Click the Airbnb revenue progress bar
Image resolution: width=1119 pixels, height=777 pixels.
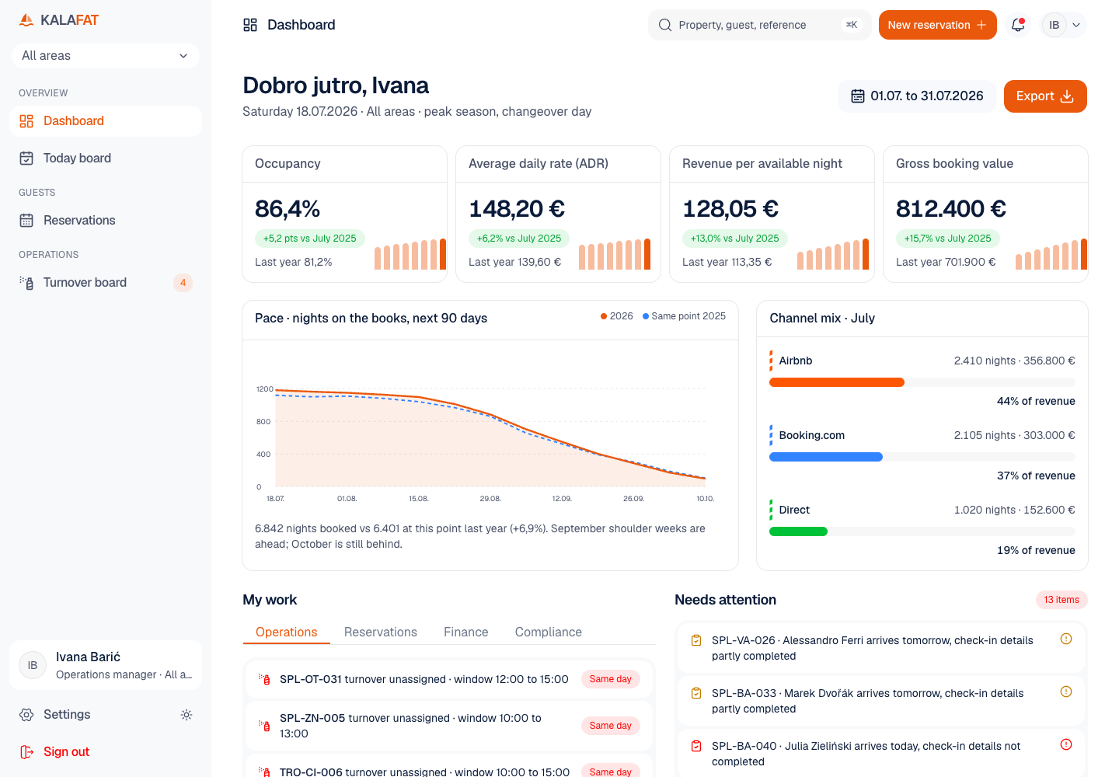(x=922, y=382)
